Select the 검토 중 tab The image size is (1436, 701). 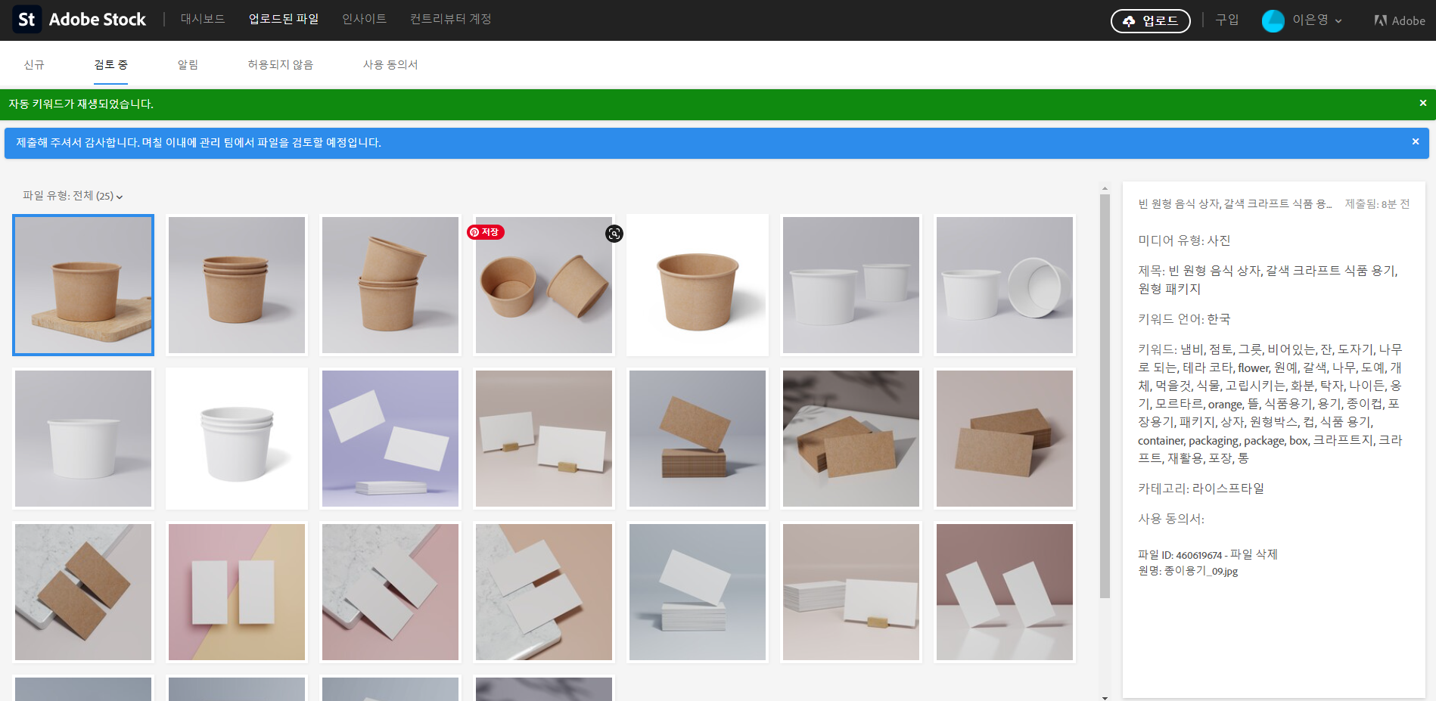(x=110, y=65)
